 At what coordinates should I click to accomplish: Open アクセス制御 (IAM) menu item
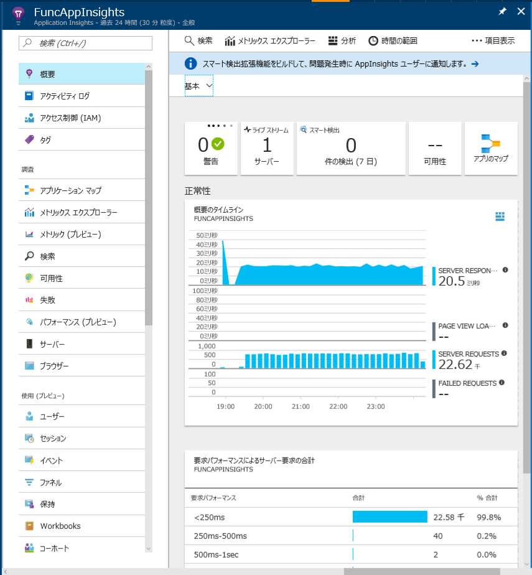[82, 118]
